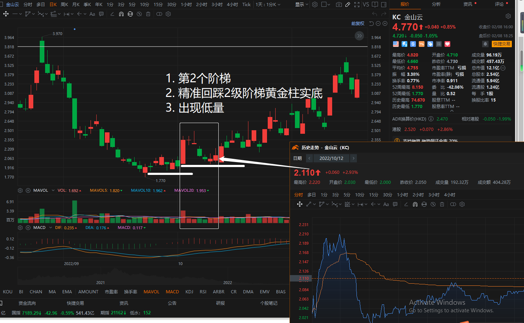Open quote panel settings gear near KC 金山云
524x323 pixels.
(508, 16)
